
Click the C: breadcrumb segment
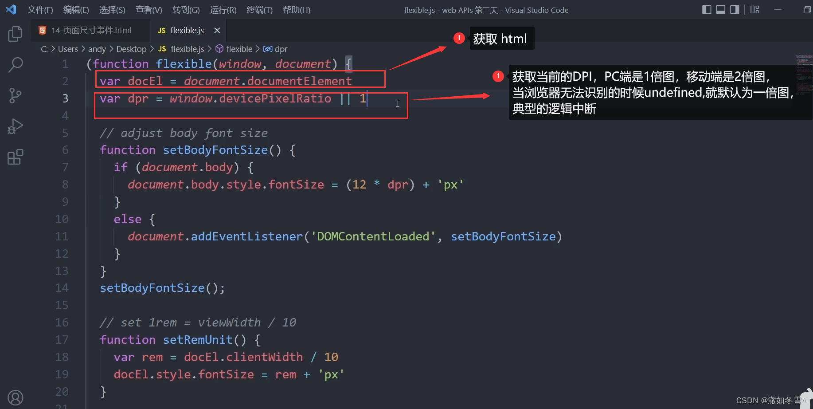pyautogui.click(x=44, y=49)
